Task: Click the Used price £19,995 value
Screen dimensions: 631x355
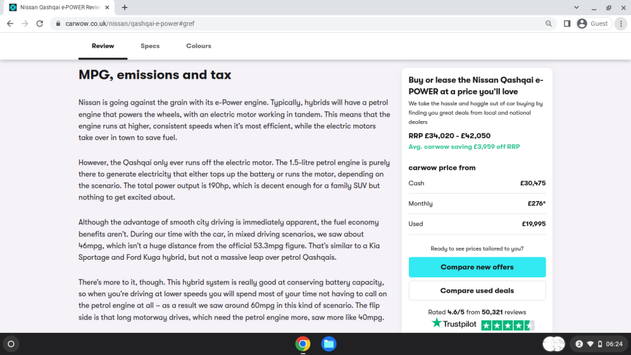Action: pyautogui.click(x=534, y=224)
